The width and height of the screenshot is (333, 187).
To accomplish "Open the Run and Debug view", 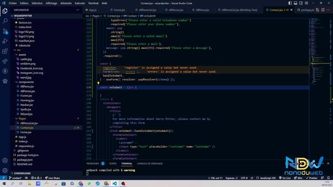I will pos(5,41).
